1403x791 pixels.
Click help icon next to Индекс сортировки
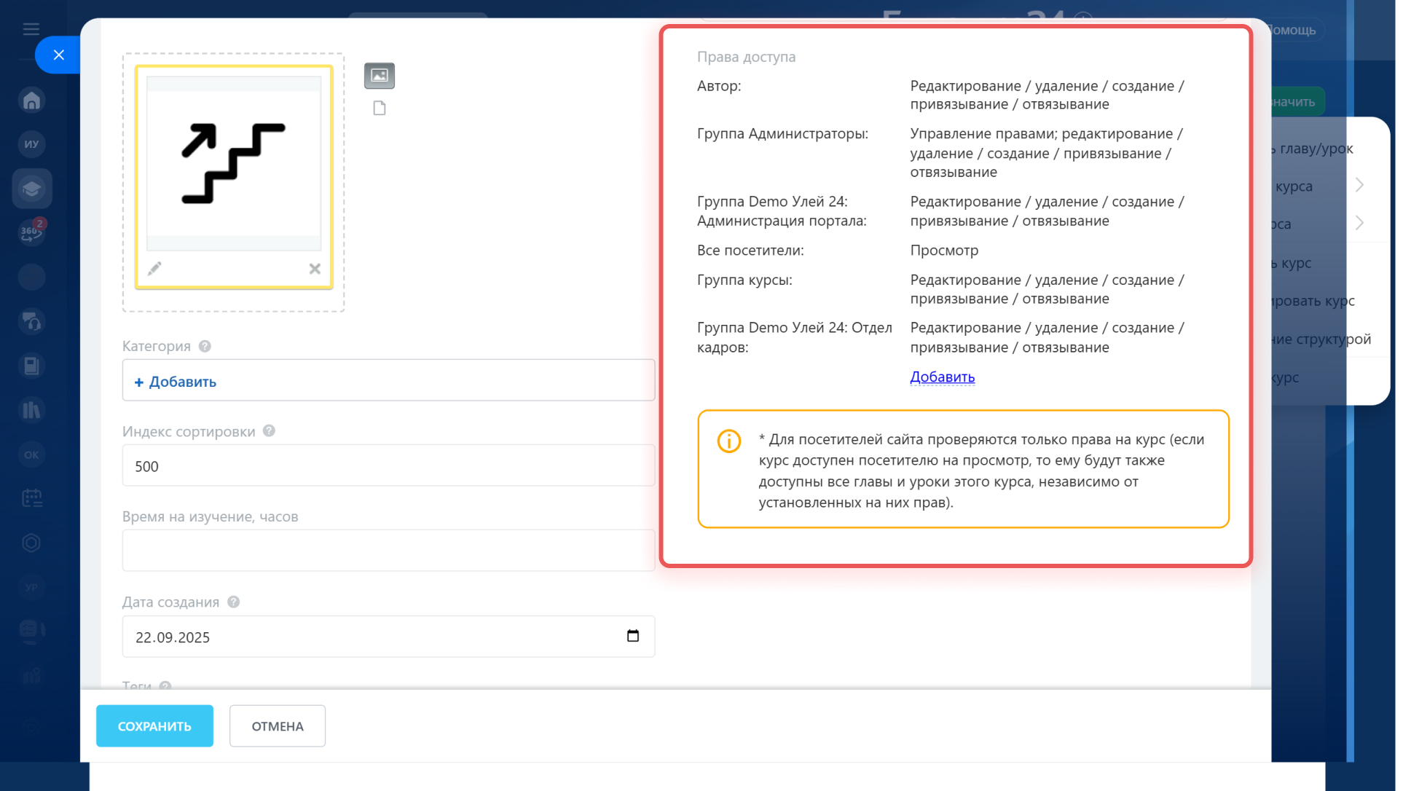click(269, 430)
